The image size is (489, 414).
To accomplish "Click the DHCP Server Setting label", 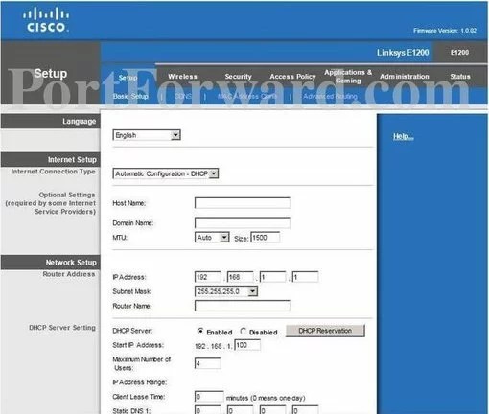I will coord(62,328).
